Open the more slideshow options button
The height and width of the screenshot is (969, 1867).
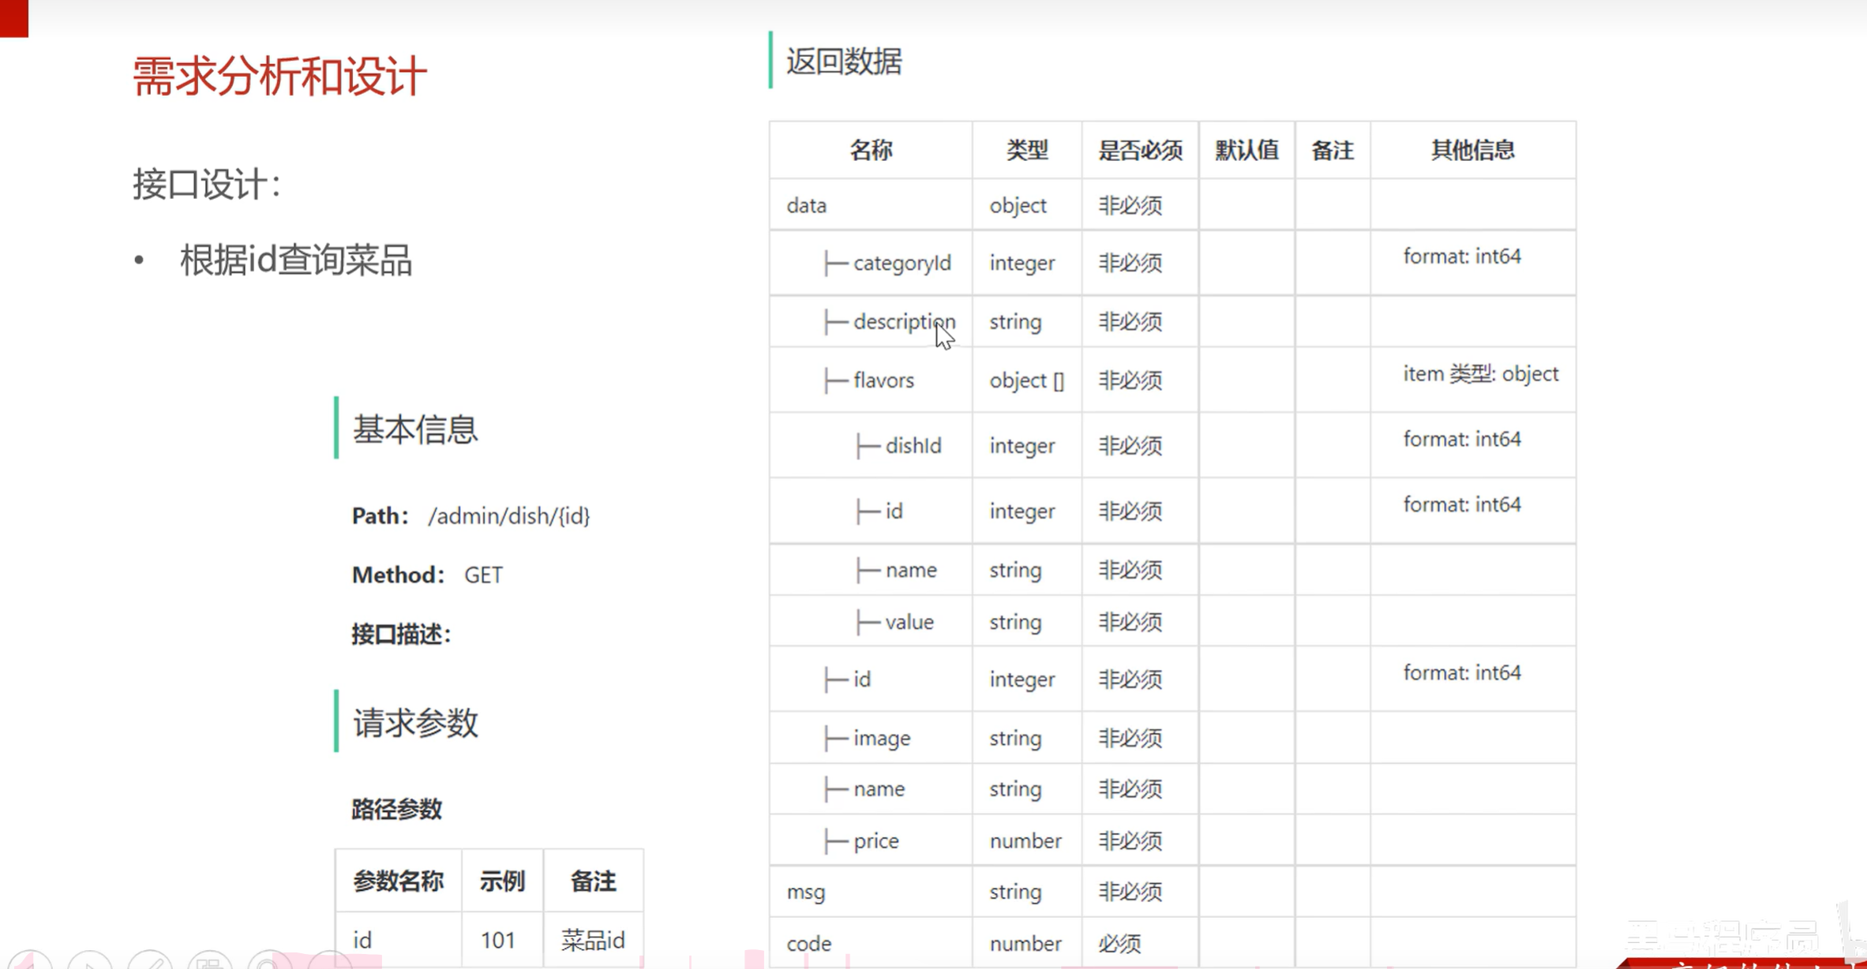[x=330, y=961]
